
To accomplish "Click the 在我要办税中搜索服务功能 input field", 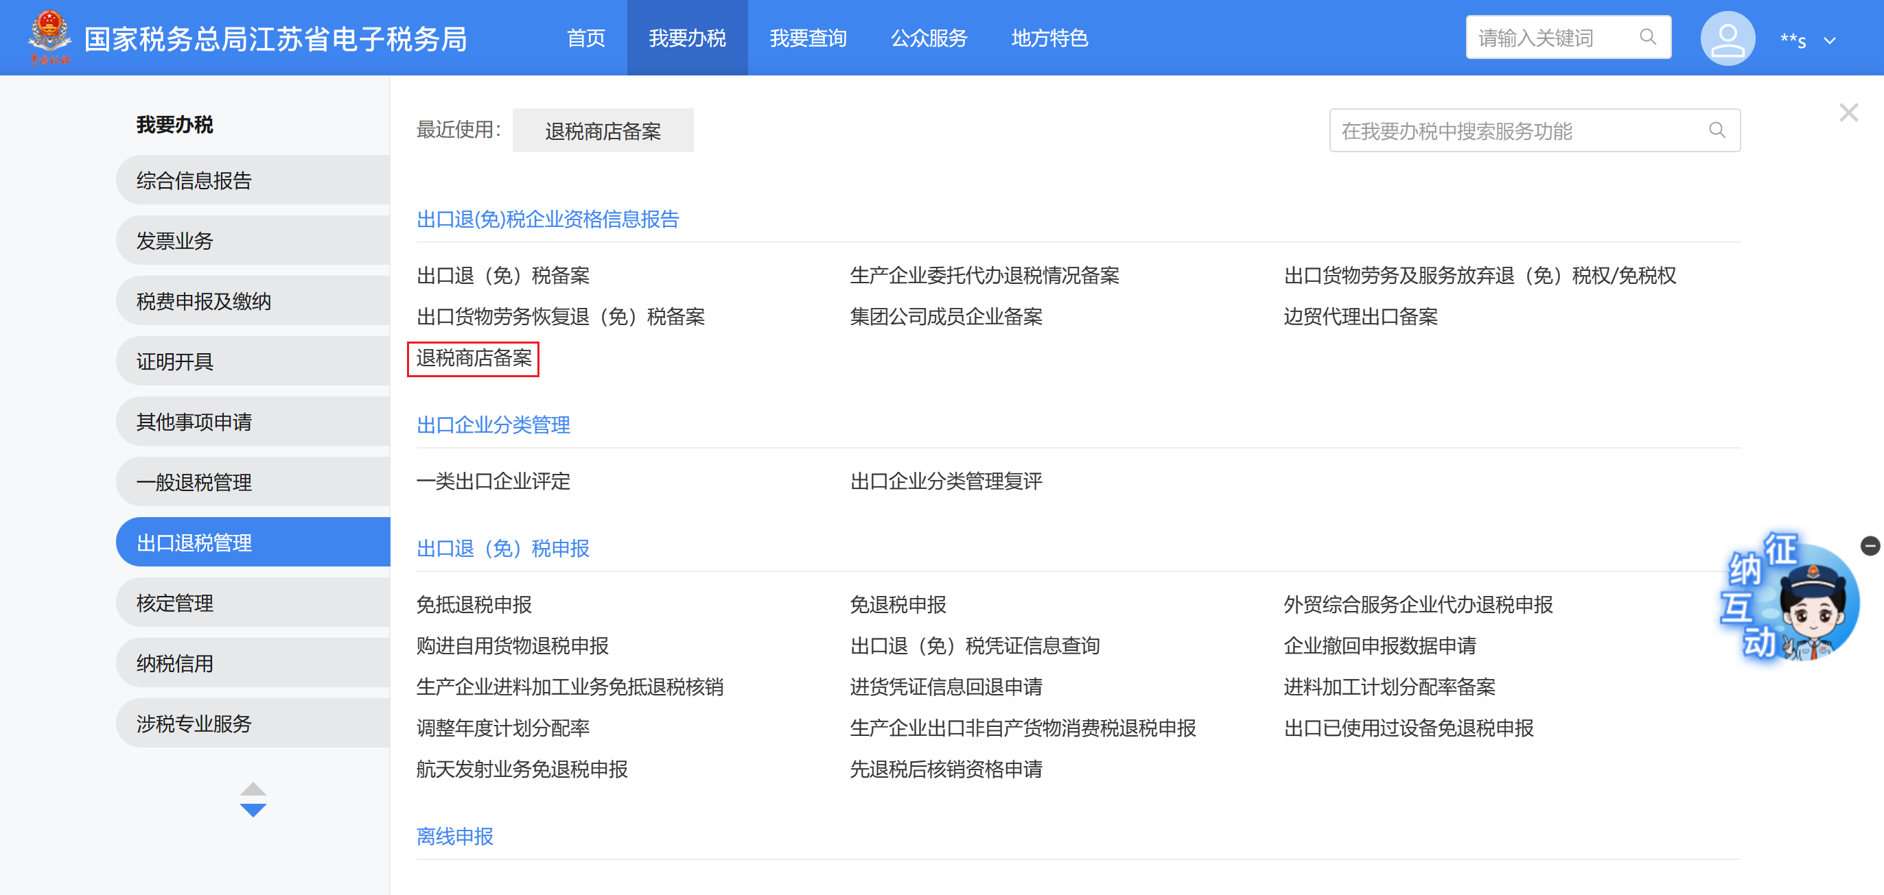I will pos(1514,131).
